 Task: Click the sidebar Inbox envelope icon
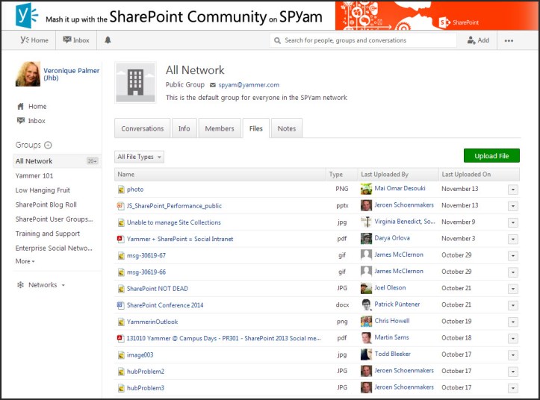(21, 120)
